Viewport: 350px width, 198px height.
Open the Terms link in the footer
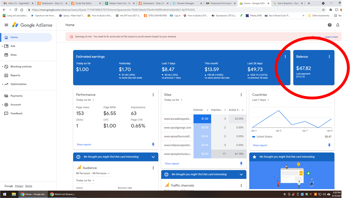(x=29, y=186)
